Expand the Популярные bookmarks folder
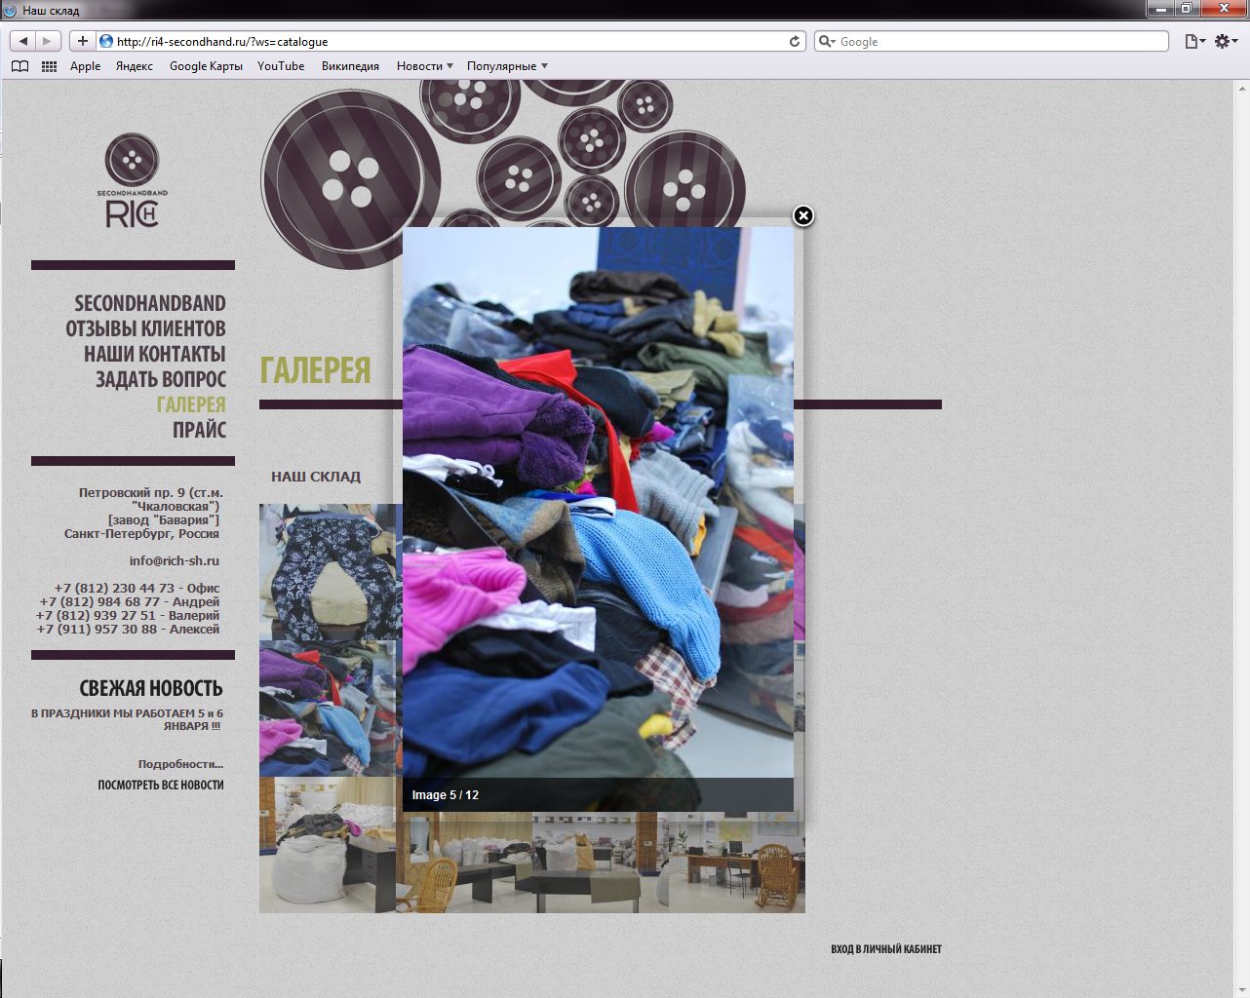This screenshot has height=998, width=1250. [x=507, y=66]
